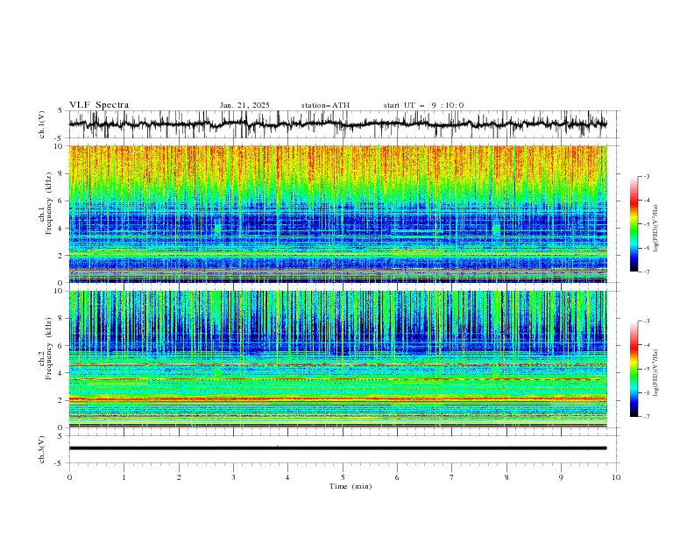694x536 pixels.
Task: Click the ch.2 colorbar "-7" tick label
Action: [647, 417]
